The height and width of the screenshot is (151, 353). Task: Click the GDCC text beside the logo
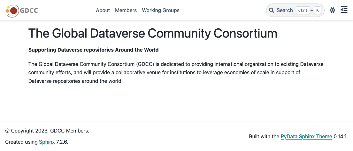[29, 11]
